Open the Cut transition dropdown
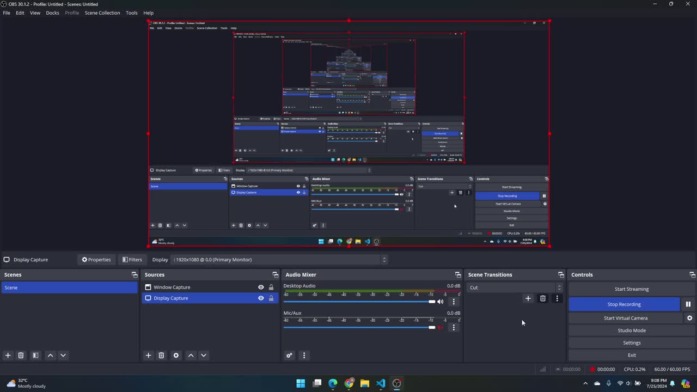 tap(515, 287)
